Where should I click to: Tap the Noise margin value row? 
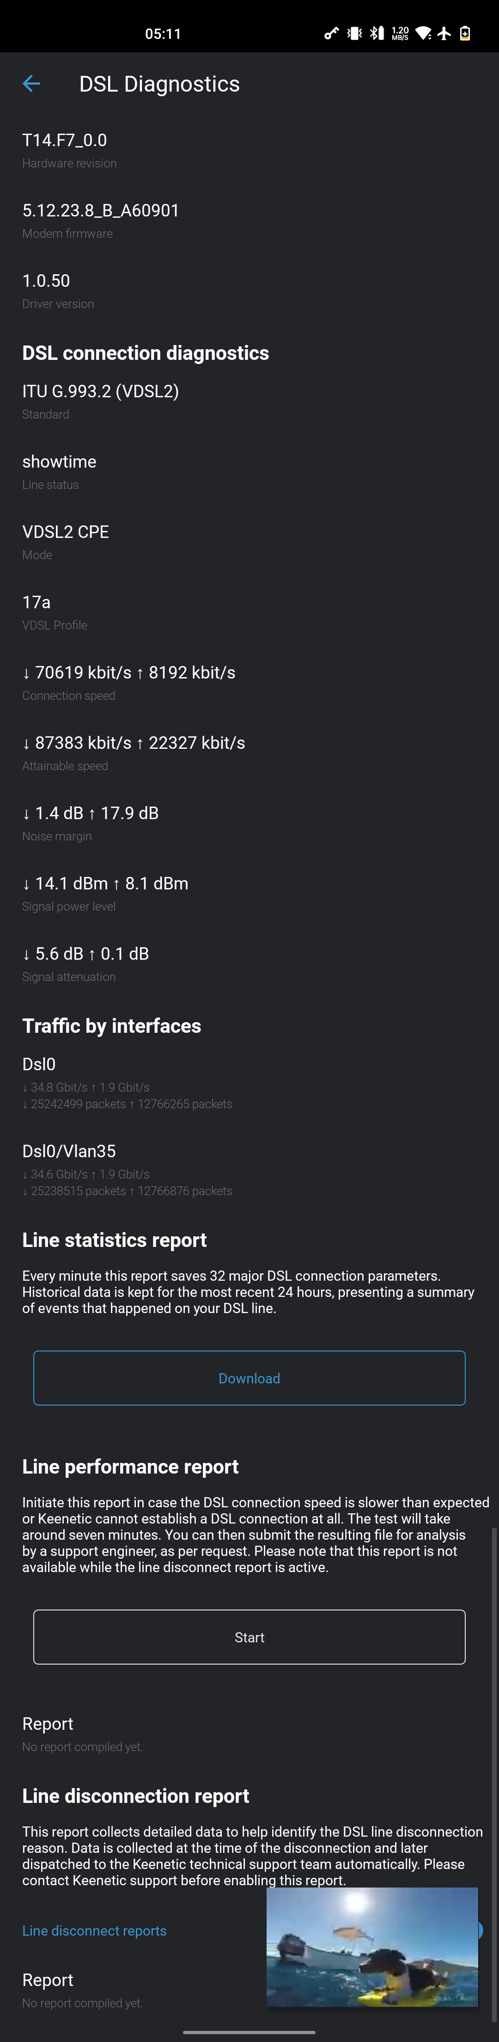coord(249,823)
